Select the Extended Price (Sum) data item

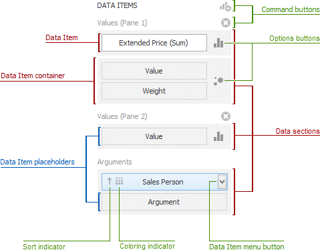point(154,43)
